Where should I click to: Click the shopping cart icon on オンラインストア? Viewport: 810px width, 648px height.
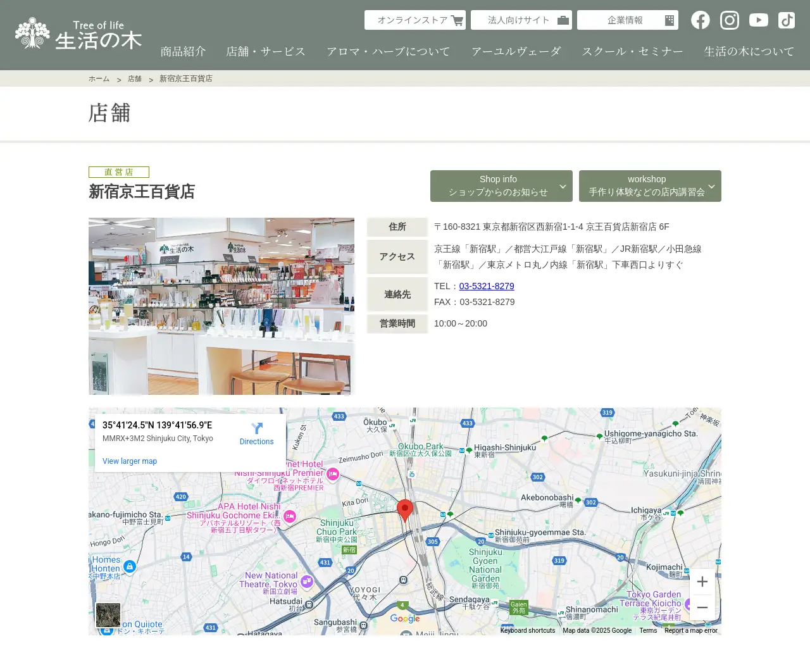[x=457, y=20]
